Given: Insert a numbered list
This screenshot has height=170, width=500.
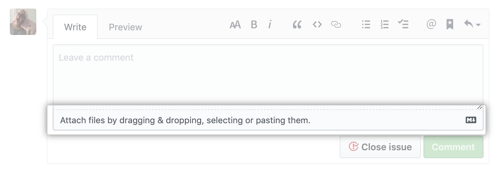Looking at the screenshot, I should [384, 25].
